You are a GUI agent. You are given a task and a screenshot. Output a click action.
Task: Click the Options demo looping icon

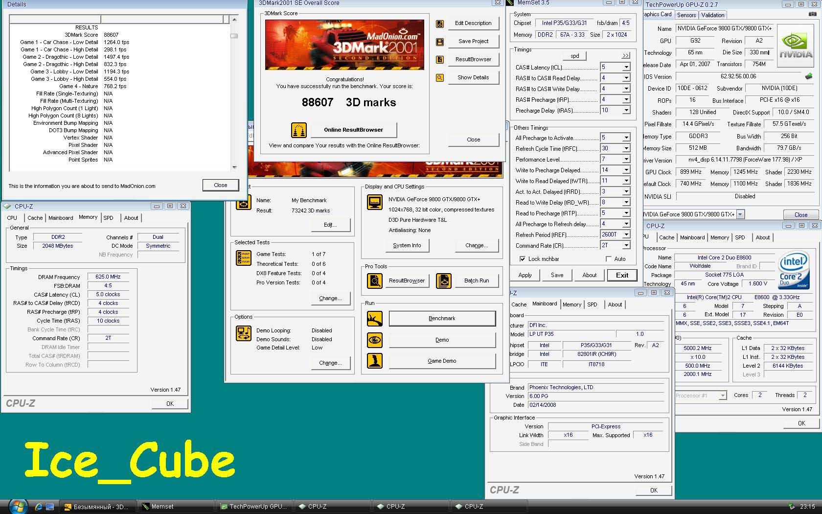click(x=243, y=333)
